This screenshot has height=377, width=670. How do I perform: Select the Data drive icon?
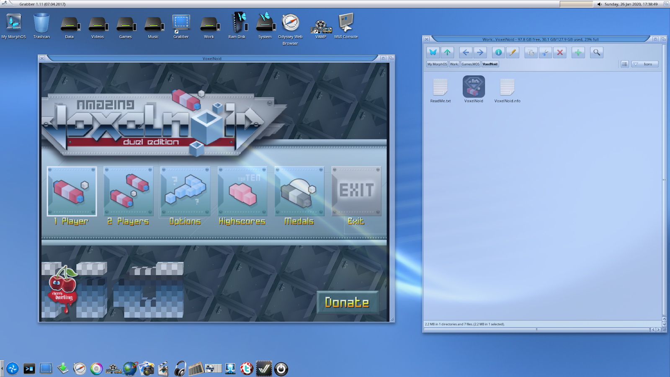tap(70, 28)
